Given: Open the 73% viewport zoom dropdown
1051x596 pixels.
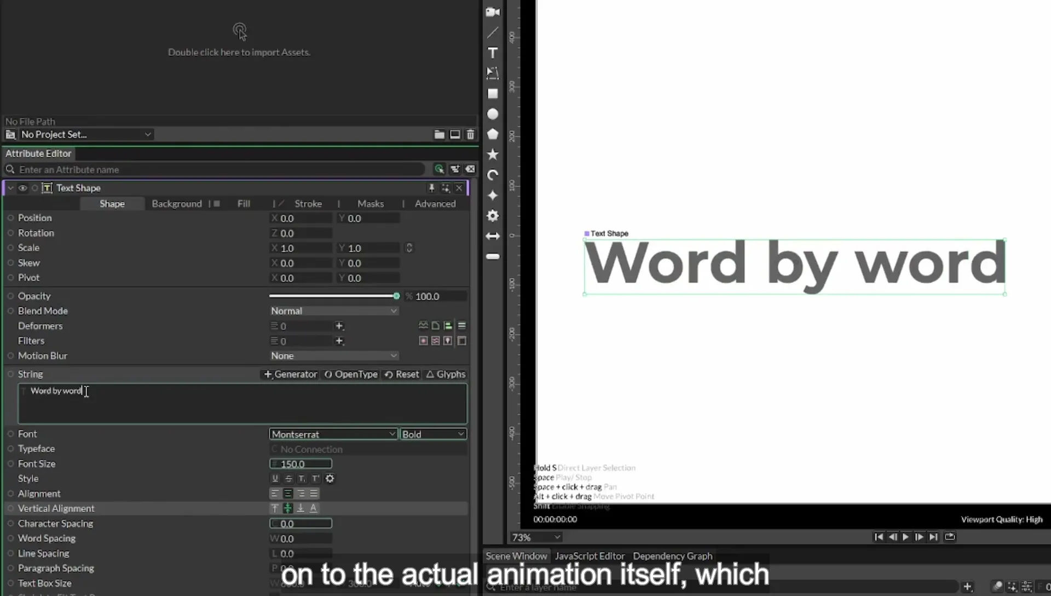Looking at the screenshot, I should pos(536,537).
